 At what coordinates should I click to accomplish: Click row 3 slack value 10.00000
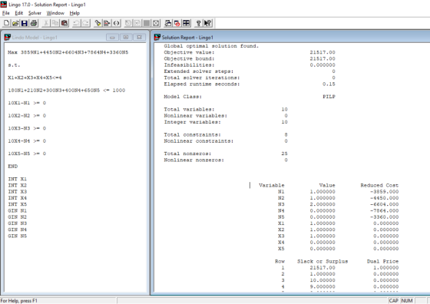pyautogui.click(x=322, y=280)
